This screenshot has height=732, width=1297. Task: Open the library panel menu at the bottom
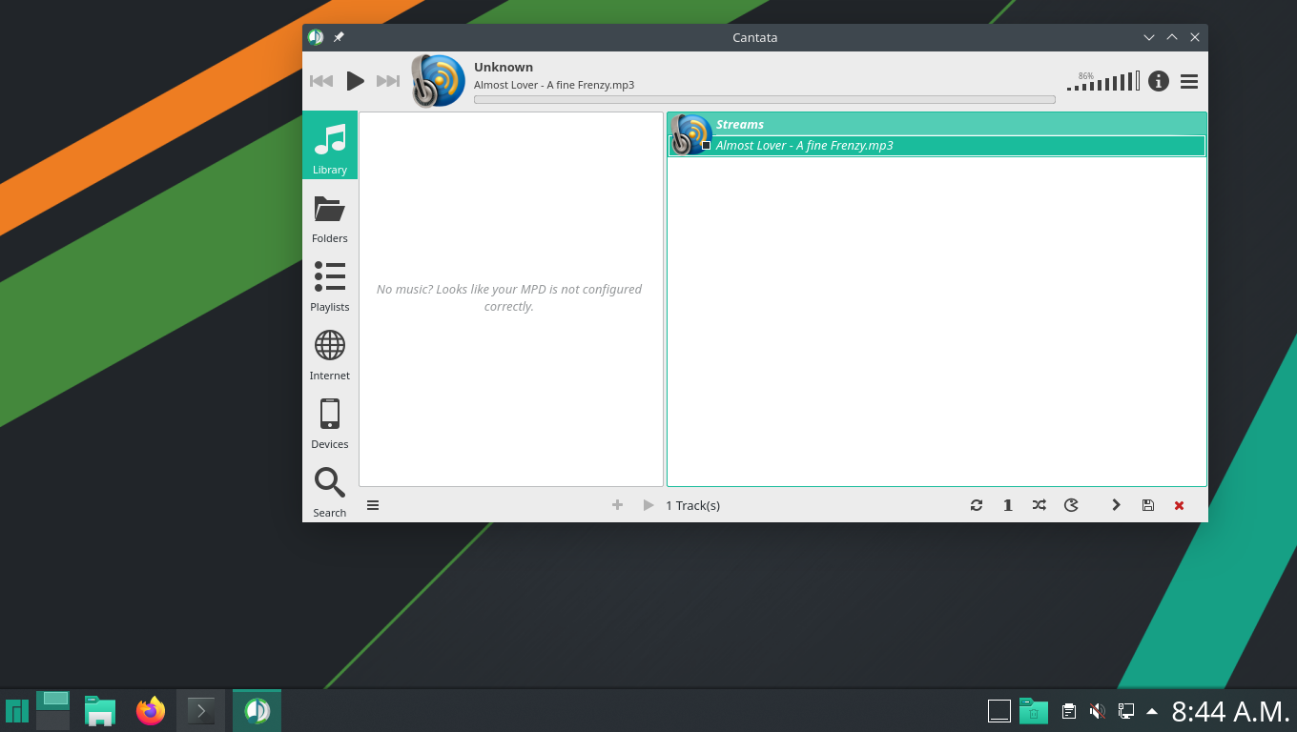[373, 505]
